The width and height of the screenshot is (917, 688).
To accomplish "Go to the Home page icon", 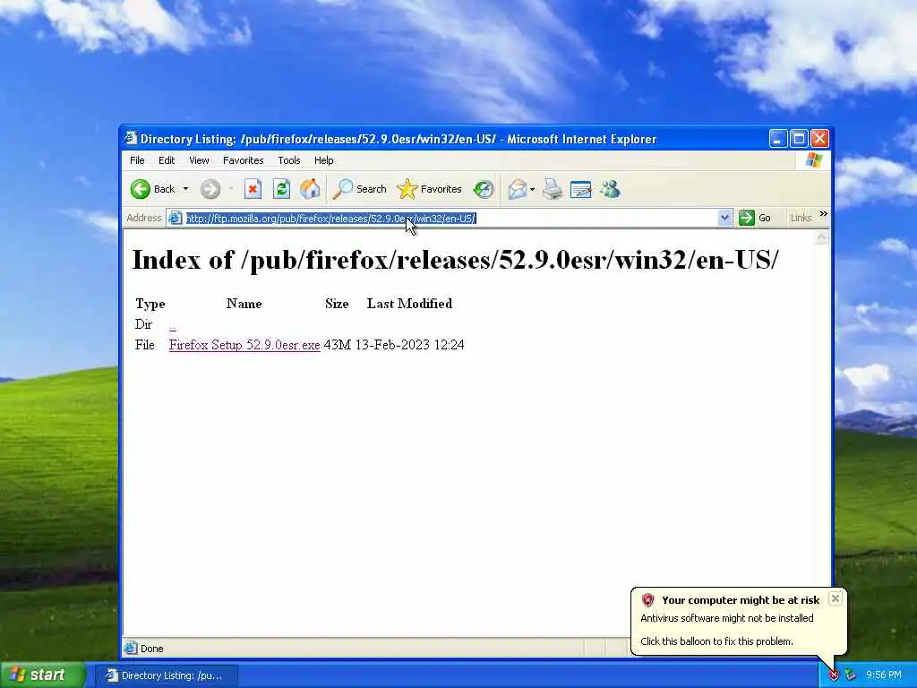I will click(310, 189).
